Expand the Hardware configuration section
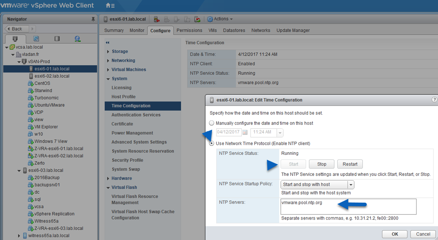This screenshot has height=240, width=438. click(x=108, y=178)
